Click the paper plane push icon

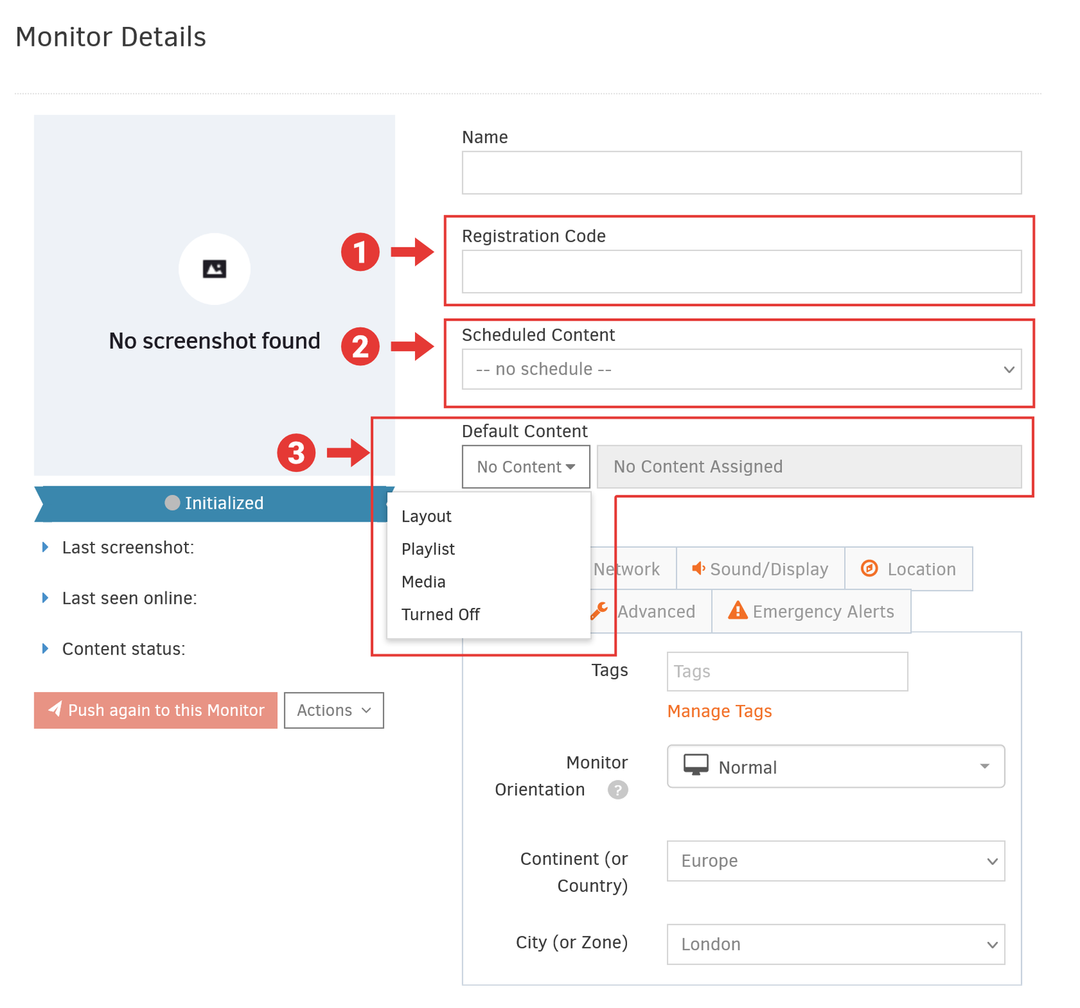point(55,709)
